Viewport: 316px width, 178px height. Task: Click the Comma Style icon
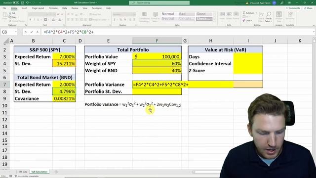click(125, 20)
